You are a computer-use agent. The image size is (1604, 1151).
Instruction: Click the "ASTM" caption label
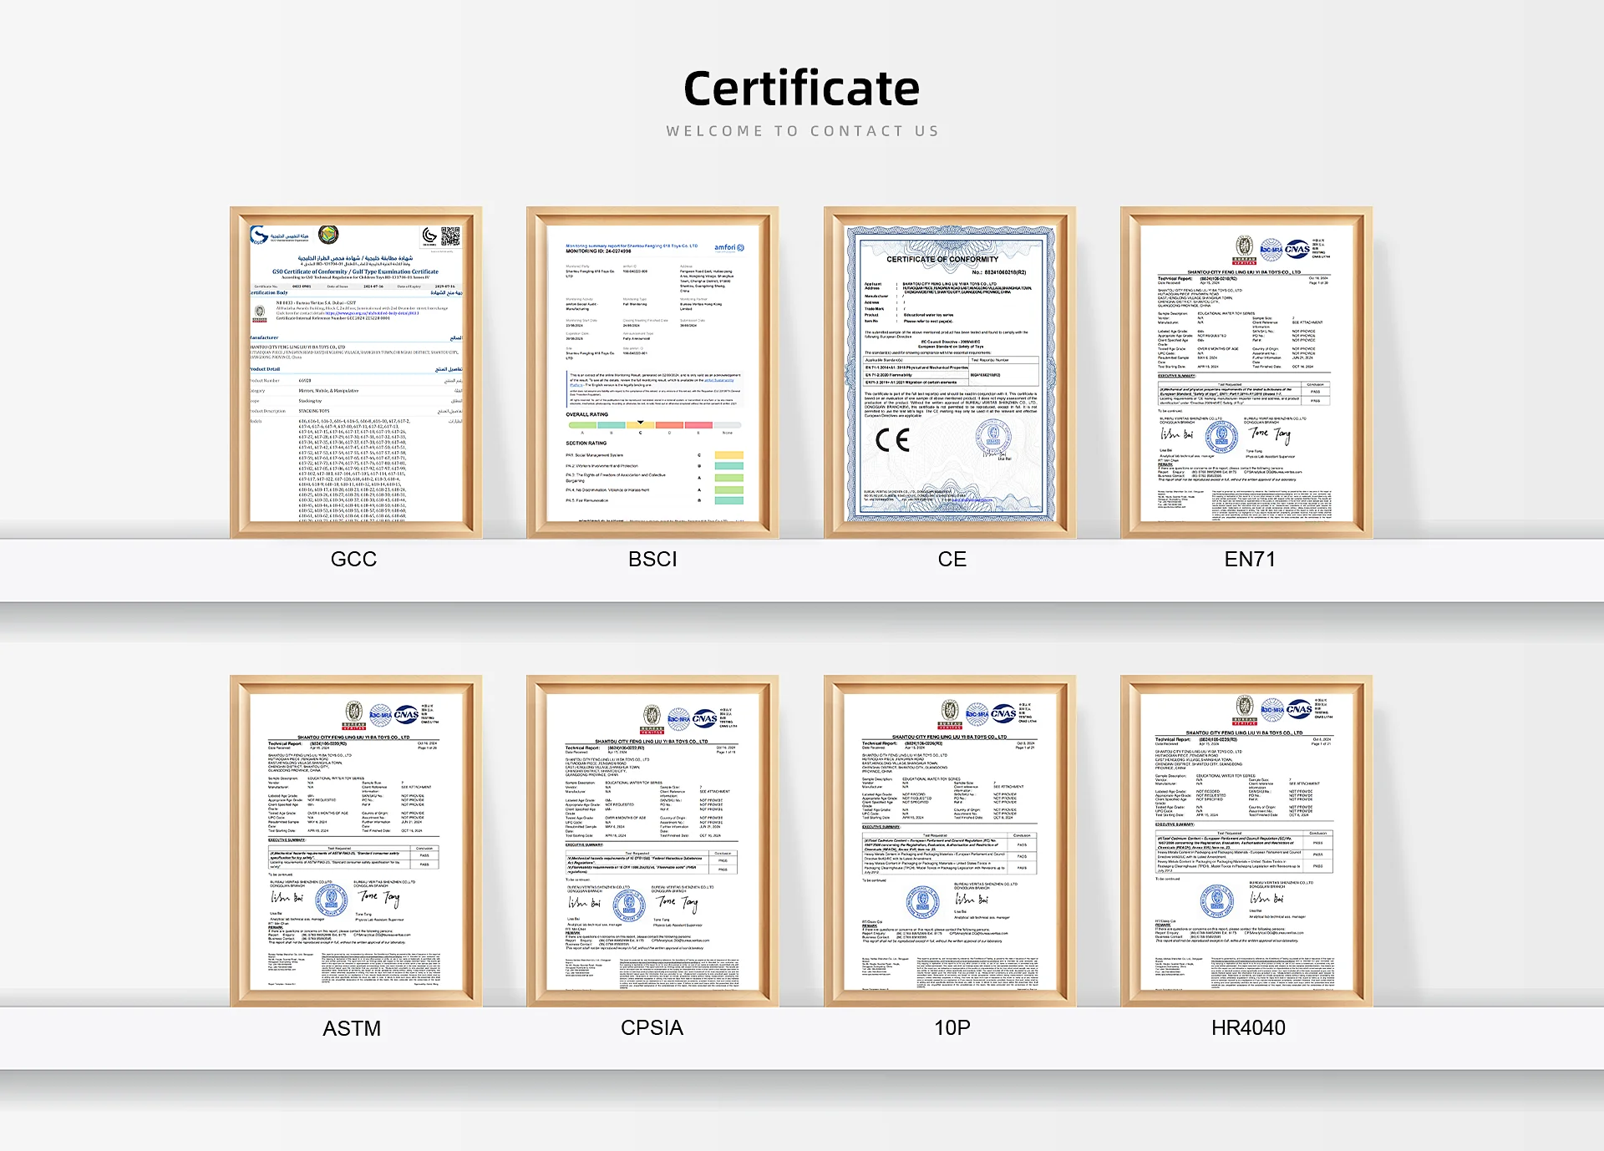click(x=352, y=1028)
